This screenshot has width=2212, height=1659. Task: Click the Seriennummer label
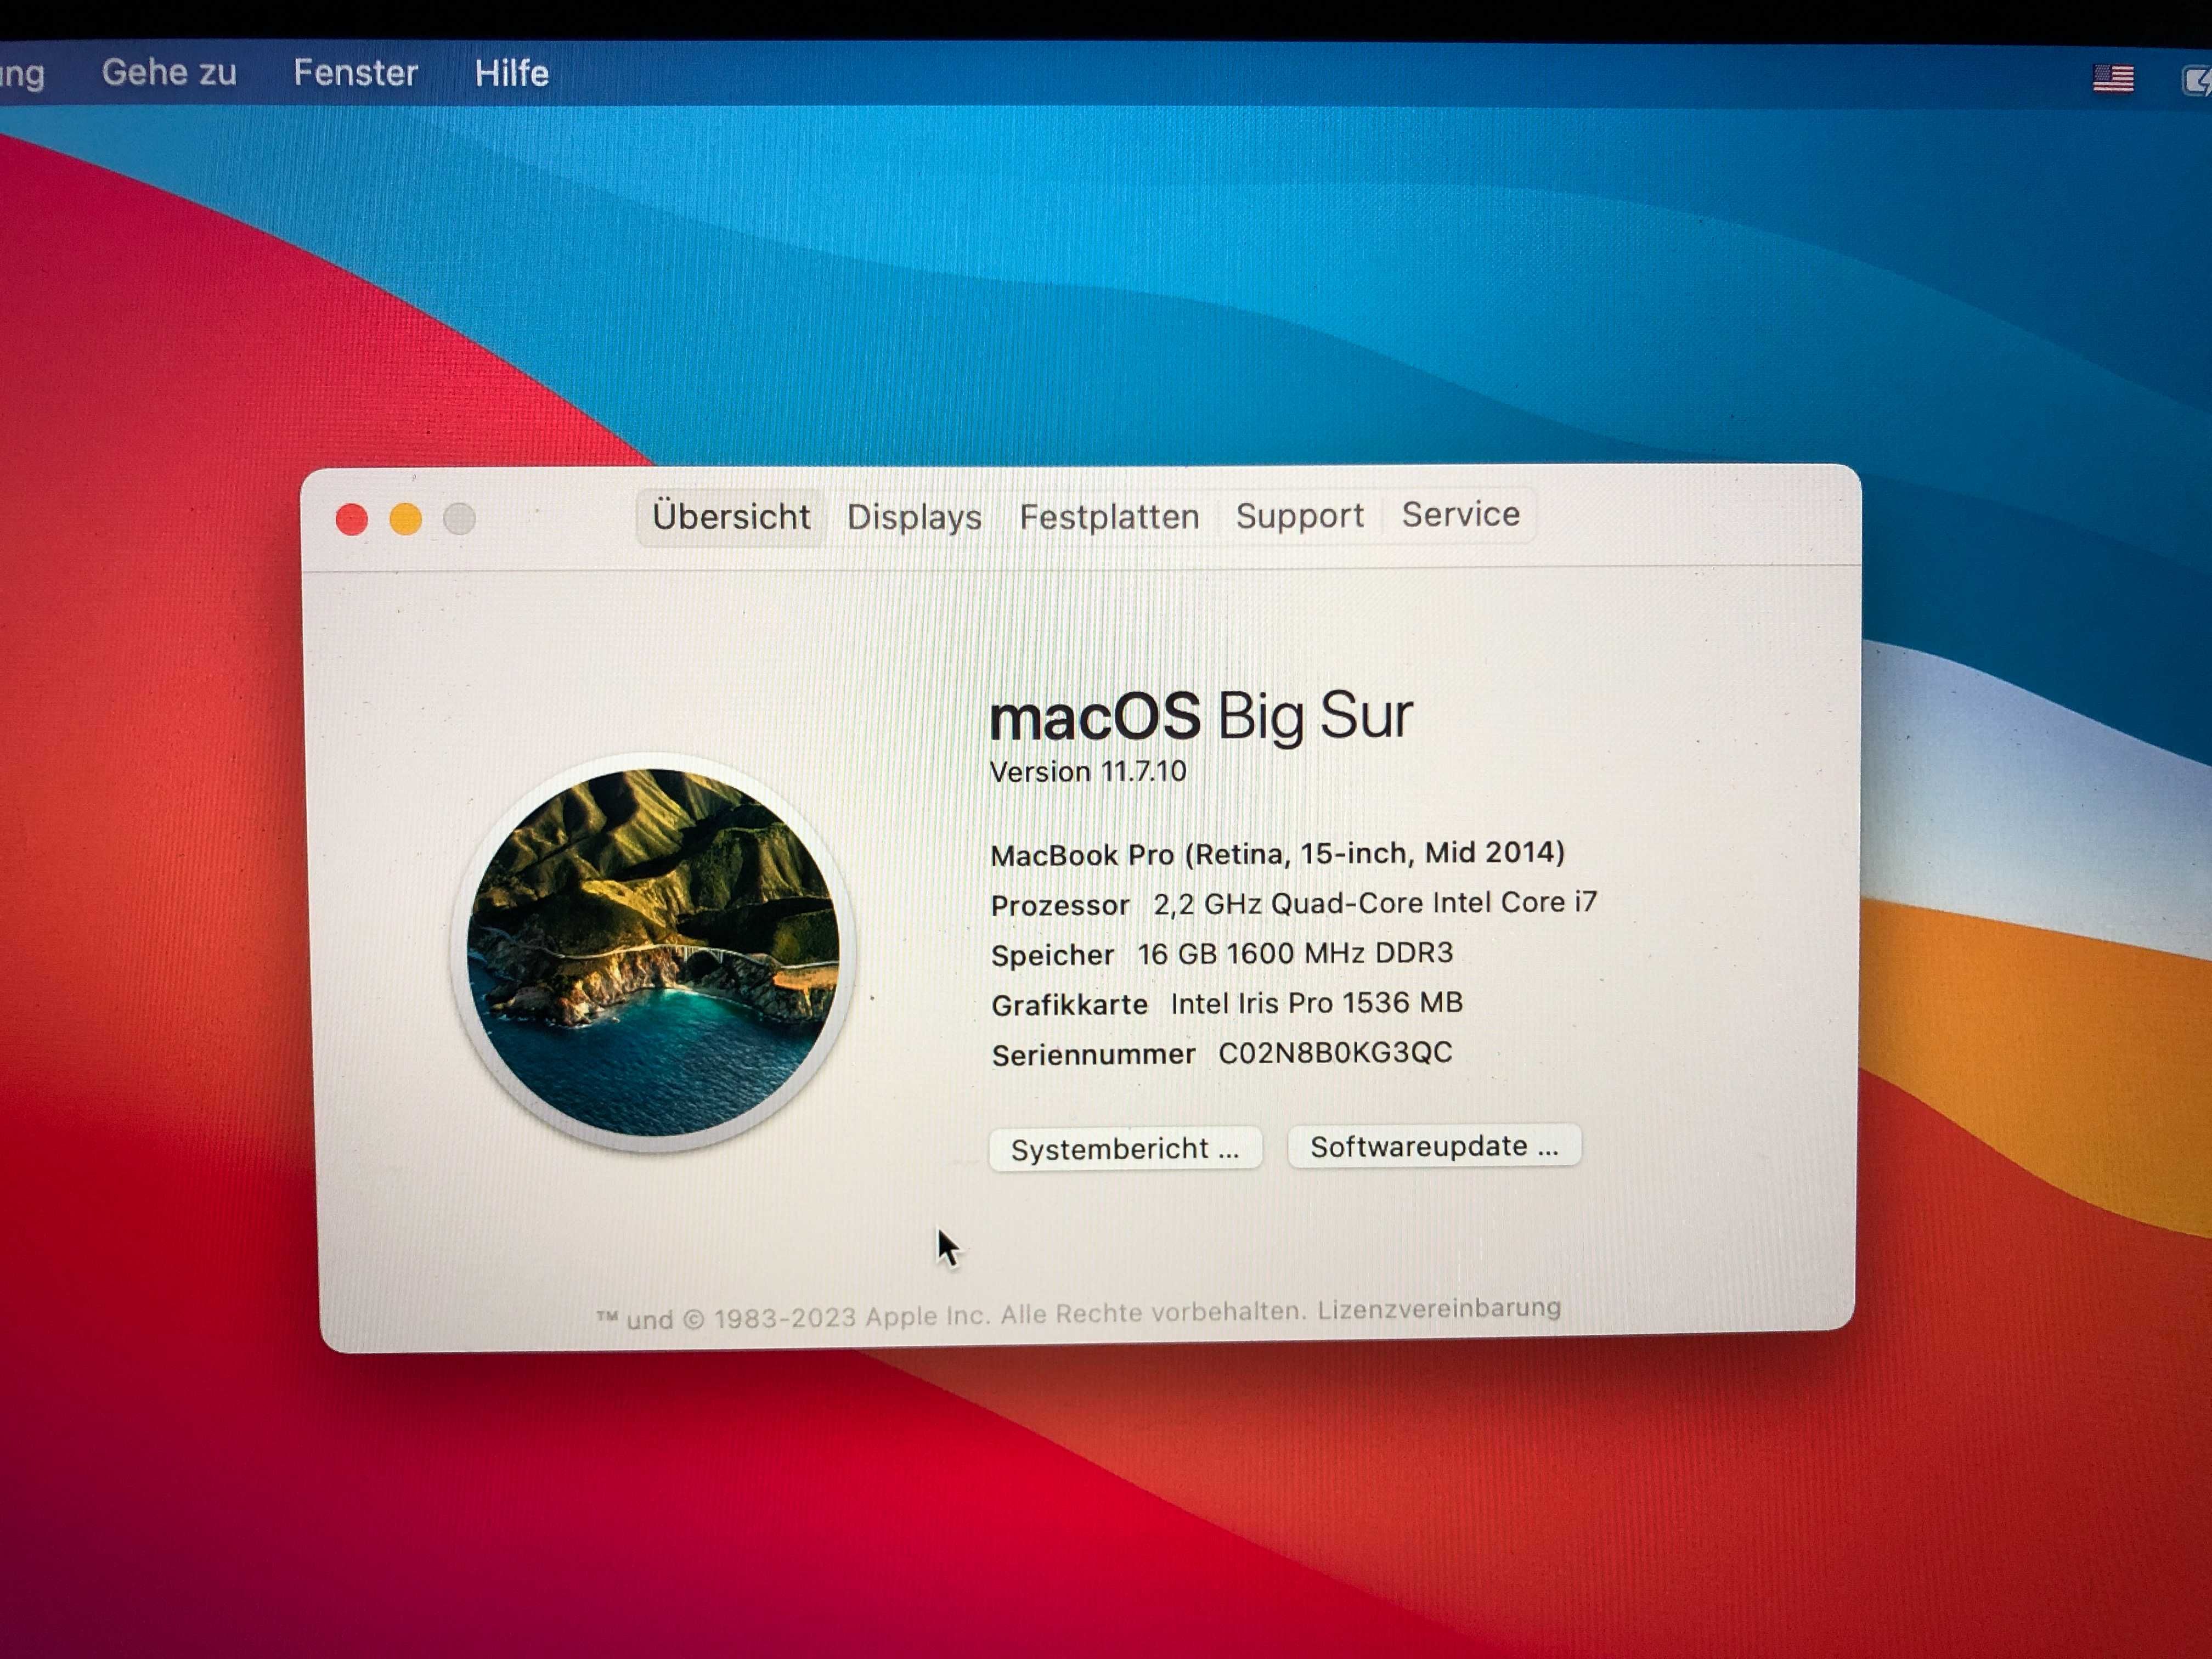pyautogui.click(x=1093, y=1054)
